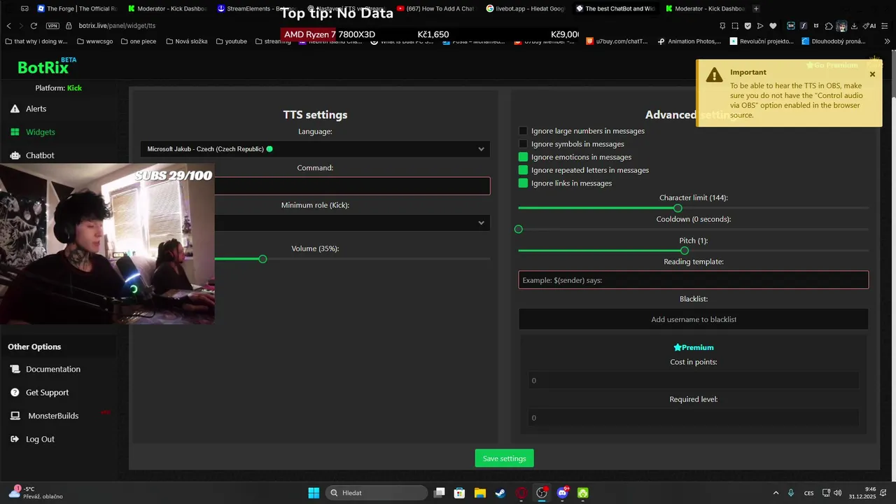Show more bookmarks with the overflow chevron
Viewport: 896px width, 504px height.
(888, 41)
